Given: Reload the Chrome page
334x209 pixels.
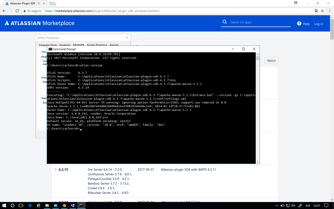Looking at the screenshot, I should 17,11.
